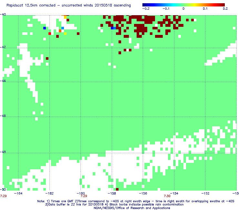
Task: Click the -158 longitude axis label
Action: point(112,194)
